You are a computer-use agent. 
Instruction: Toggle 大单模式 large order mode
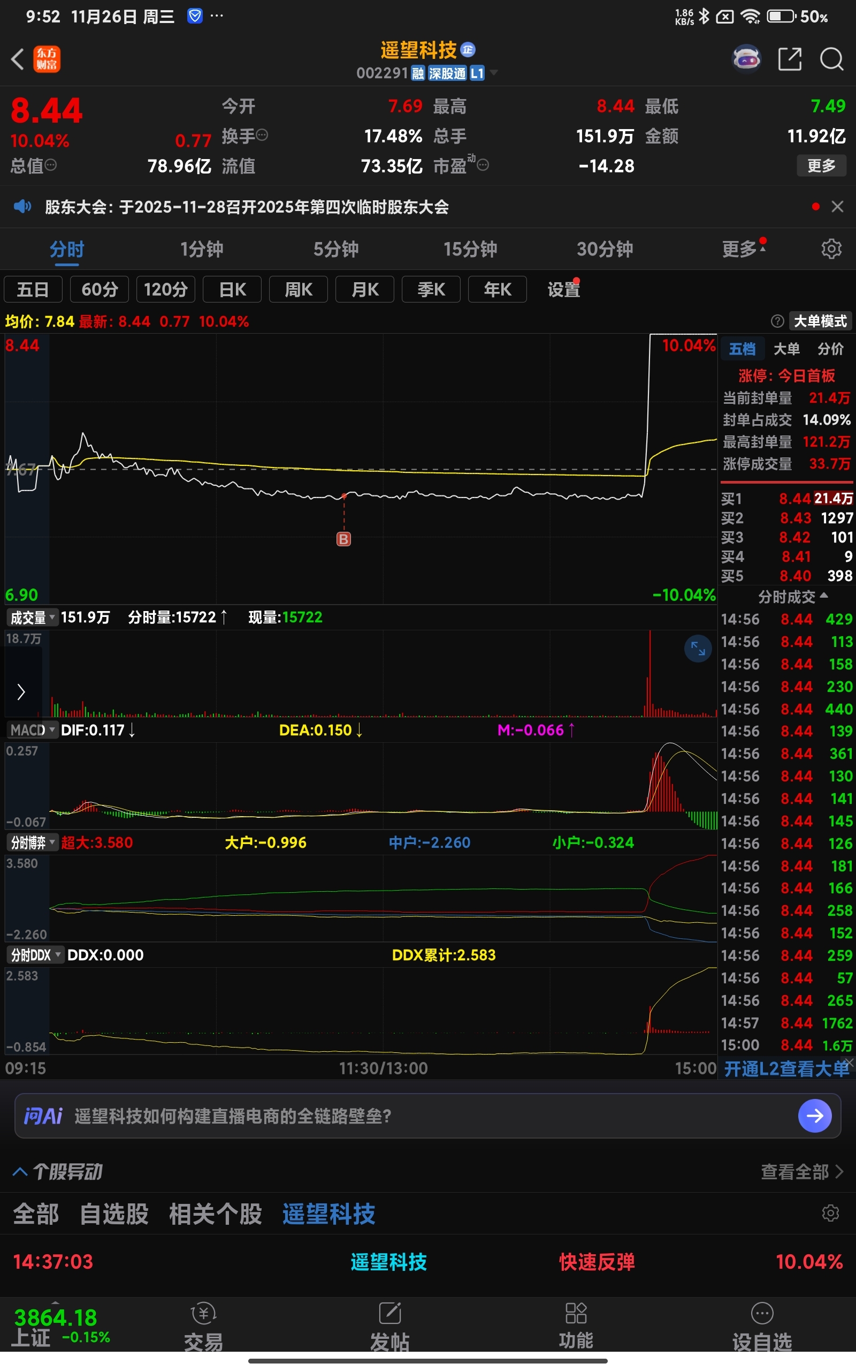(x=820, y=321)
